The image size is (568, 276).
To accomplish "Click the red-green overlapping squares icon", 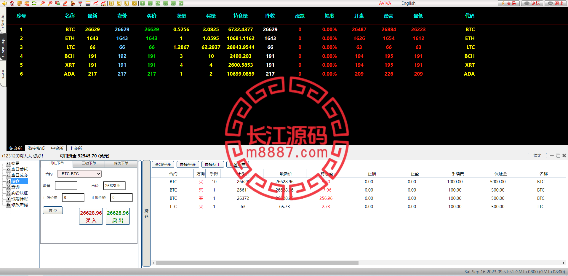I will point(58,3).
